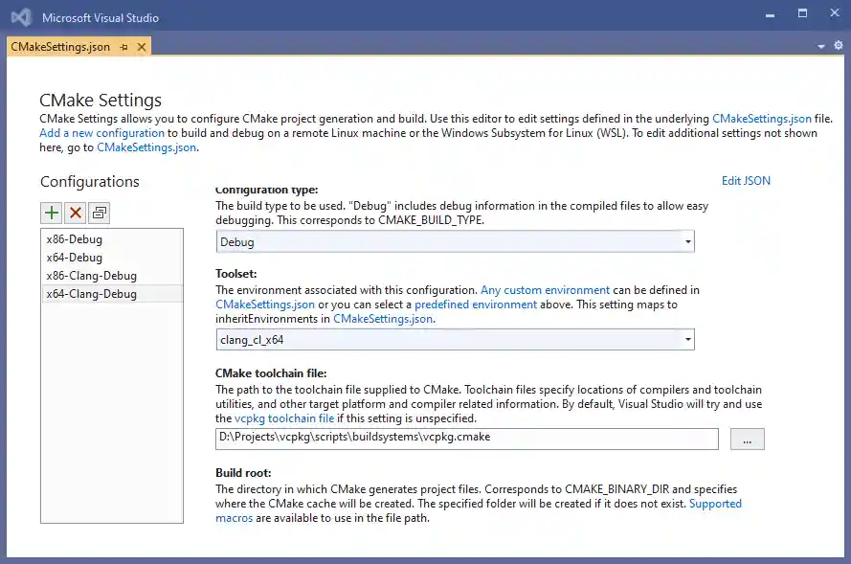Viewport: 851px width, 564px height.
Task: Open the hidden tabs dropdown arrow
Action: (x=820, y=45)
